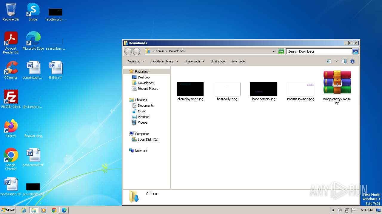The height and width of the screenshot is (214, 382).
Task: Open Chrome from the taskbar
Action: (54, 210)
